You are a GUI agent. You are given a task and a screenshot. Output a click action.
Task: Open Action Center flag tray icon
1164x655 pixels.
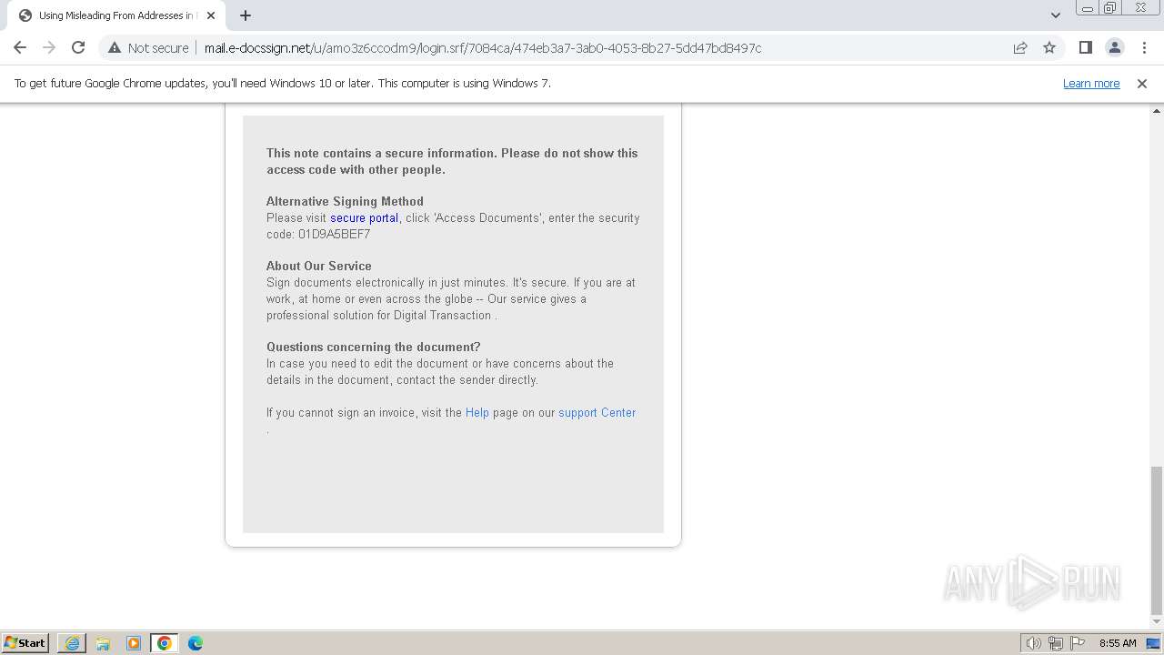(1078, 643)
